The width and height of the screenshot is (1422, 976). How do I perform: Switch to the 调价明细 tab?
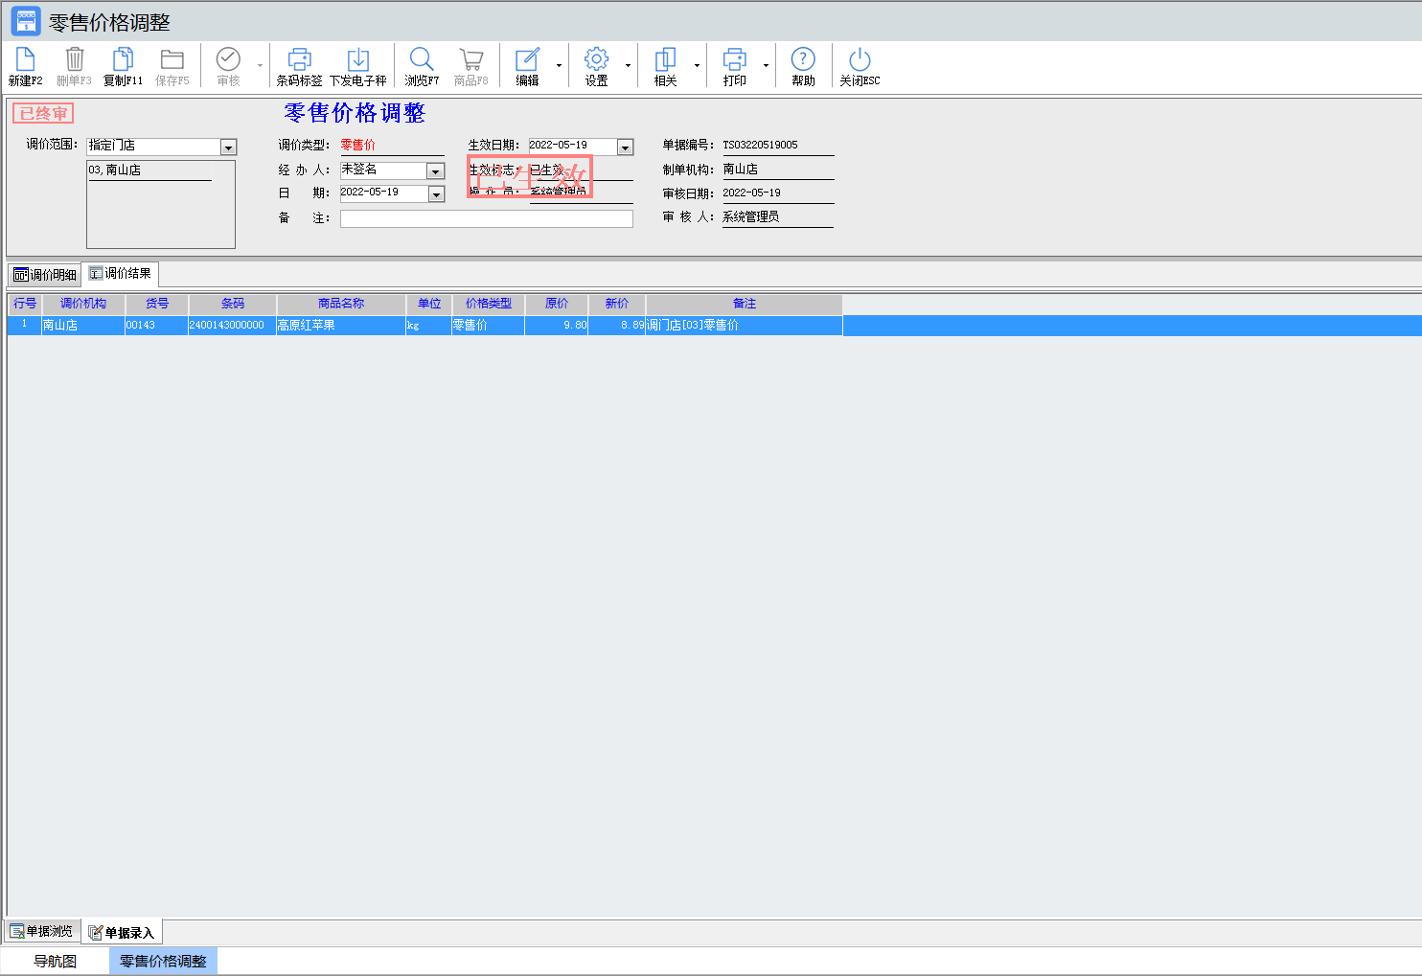tap(45, 275)
